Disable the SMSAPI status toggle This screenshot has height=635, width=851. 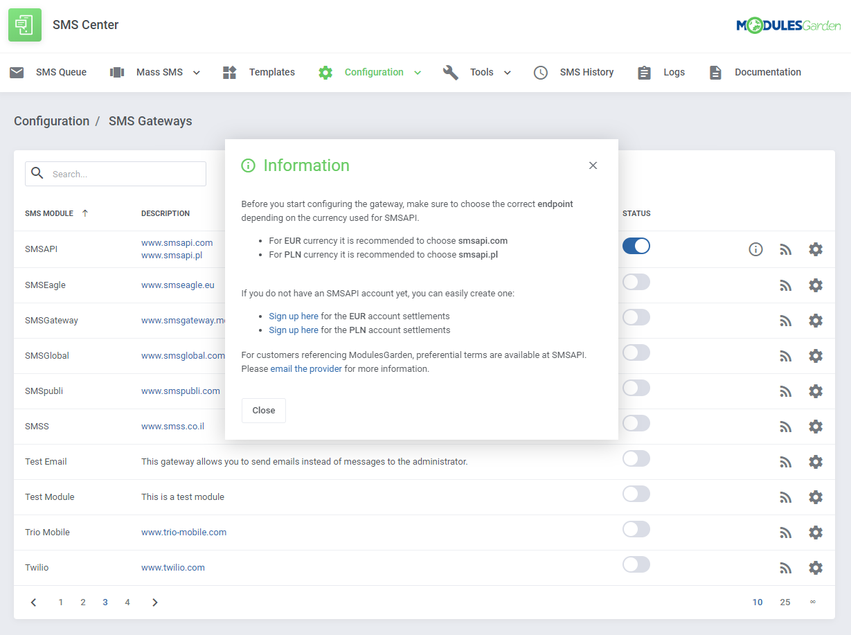pos(636,246)
